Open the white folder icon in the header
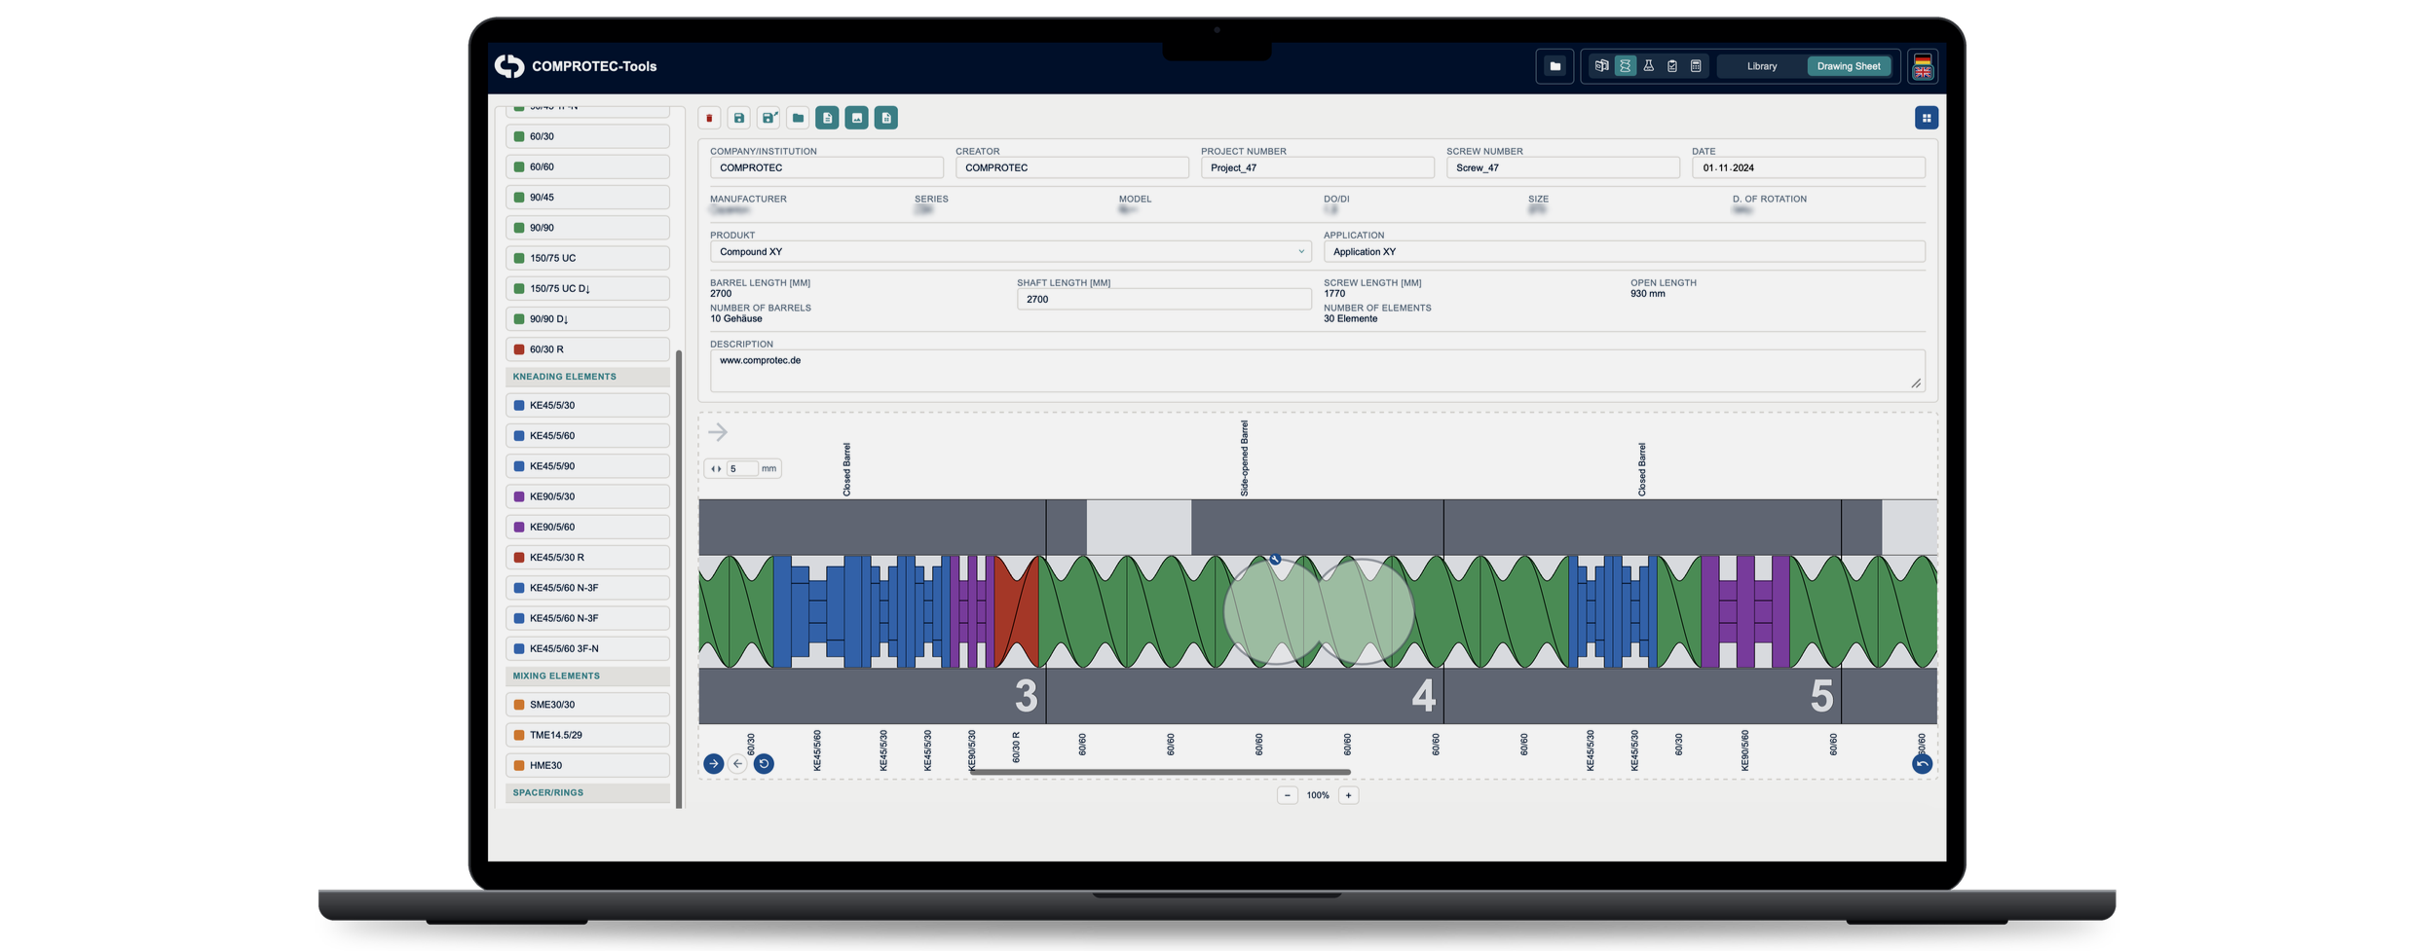This screenshot has height=951, width=2435. click(x=1555, y=66)
